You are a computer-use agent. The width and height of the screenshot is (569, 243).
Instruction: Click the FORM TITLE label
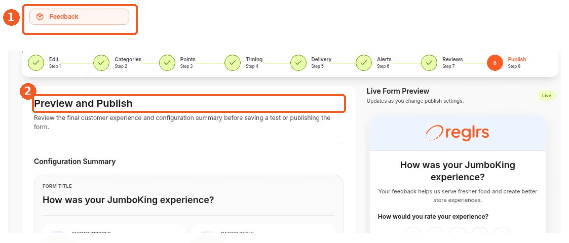tap(57, 186)
